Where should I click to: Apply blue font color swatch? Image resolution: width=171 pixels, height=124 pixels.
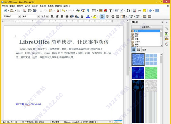[88, 16]
